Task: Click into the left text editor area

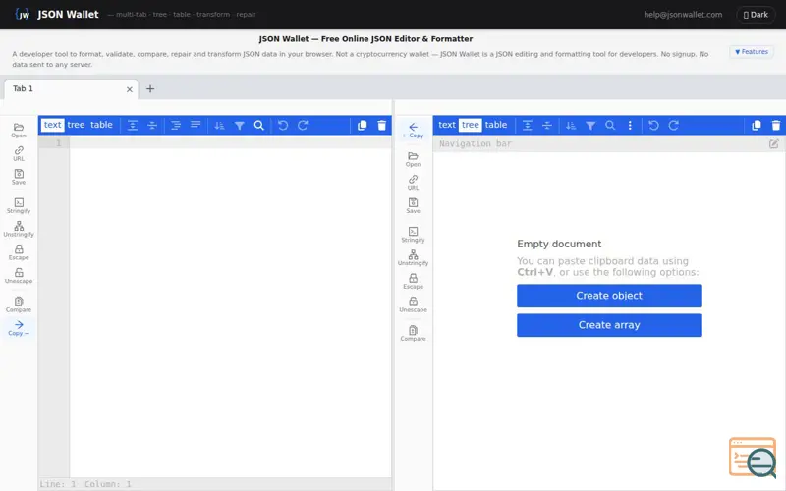Action: click(230, 306)
